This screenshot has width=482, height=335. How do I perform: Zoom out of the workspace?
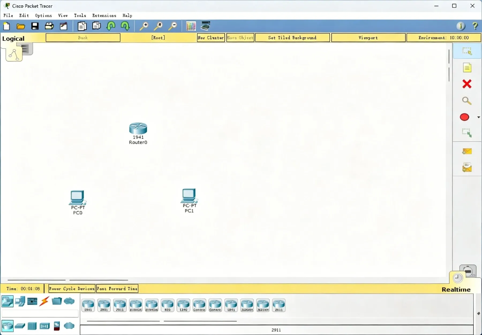click(x=173, y=26)
